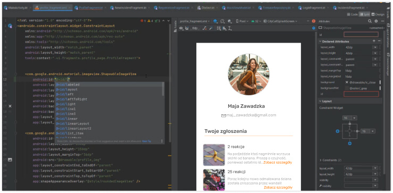Click the bottom constraint blue plus circle
This screenshot has width=393, height=193.
click(x=350, y=144)
